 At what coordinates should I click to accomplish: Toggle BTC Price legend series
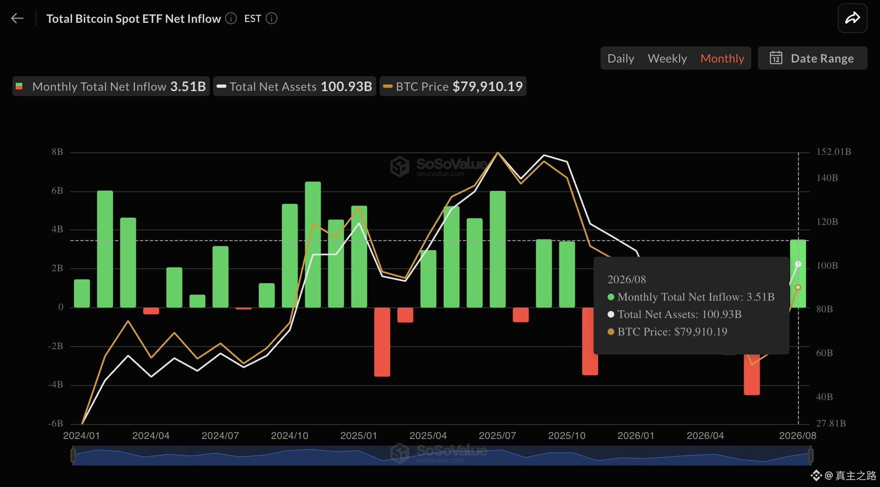(453, 86)
